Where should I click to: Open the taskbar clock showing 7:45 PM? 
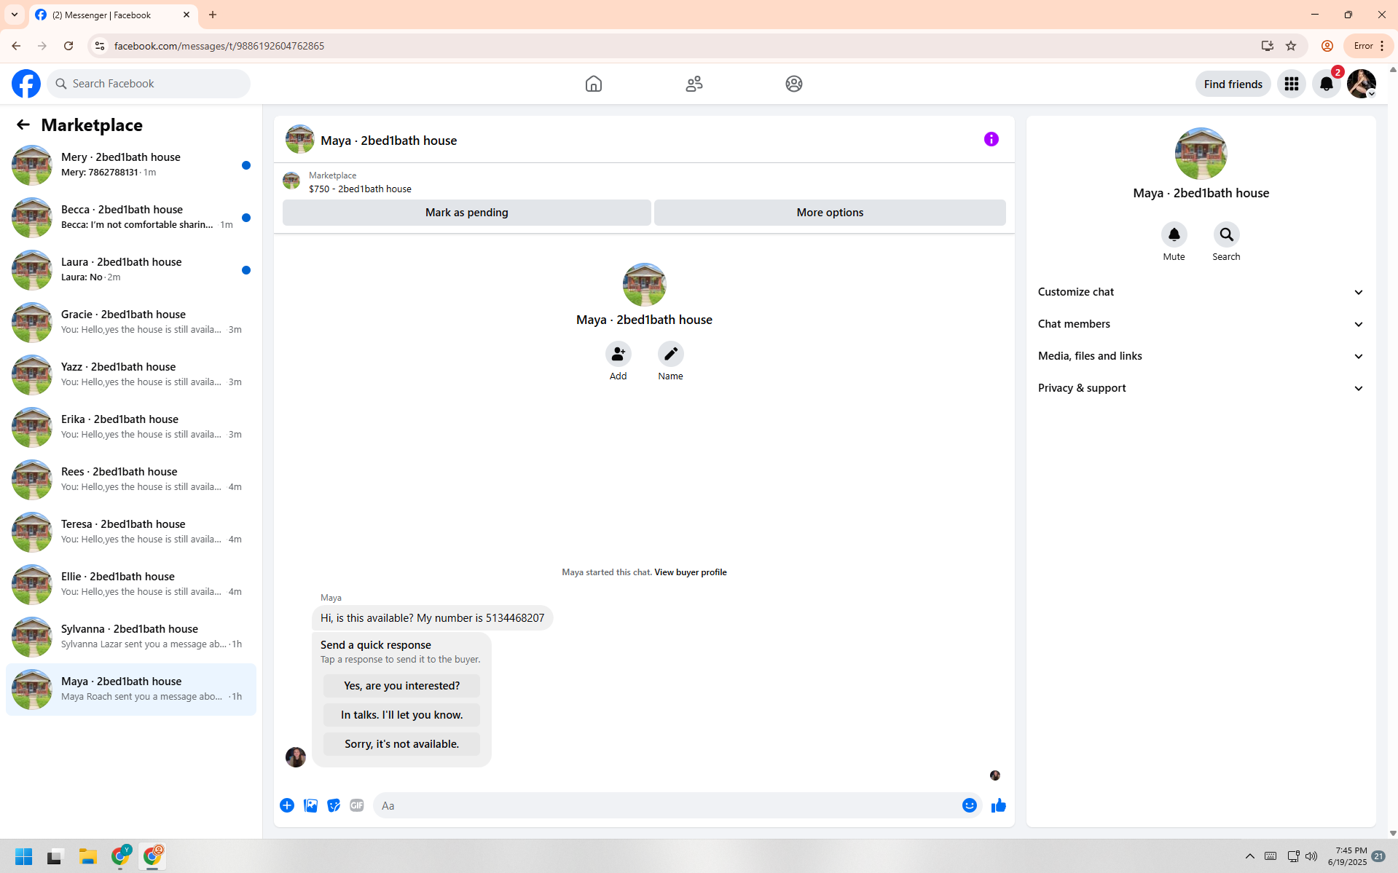1347,856
